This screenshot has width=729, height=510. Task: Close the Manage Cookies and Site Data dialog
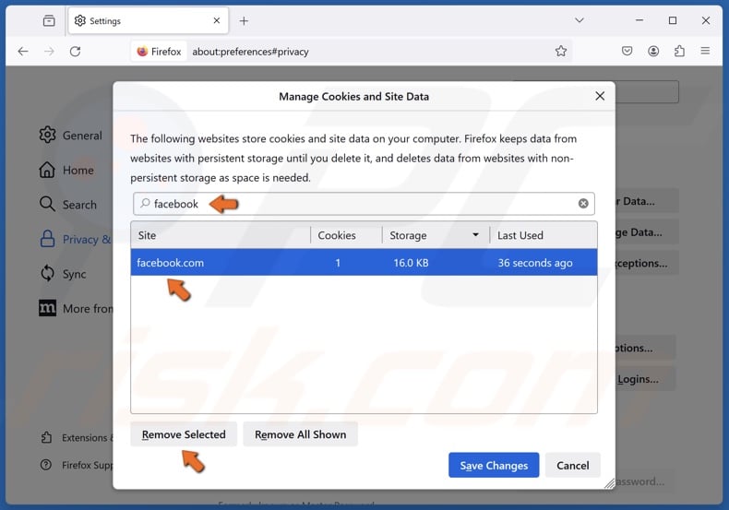[600, 96]
